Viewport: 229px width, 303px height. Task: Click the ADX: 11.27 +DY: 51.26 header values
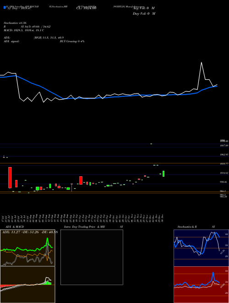pyautogui.click(x=29, y=232)
